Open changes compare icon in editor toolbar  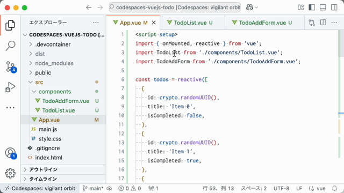click(x=312, y=23)
